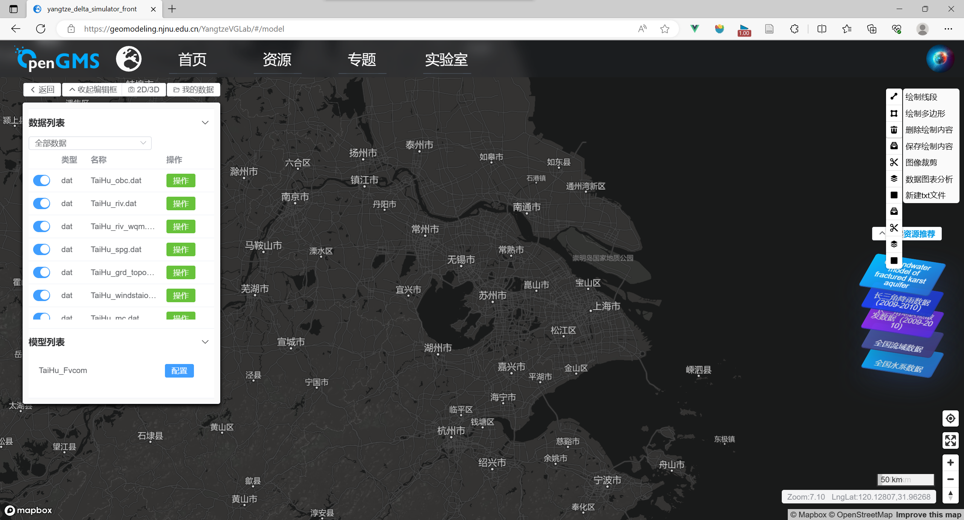Click 配置 button for TaiHu_Fvcom

click(179, 371)
